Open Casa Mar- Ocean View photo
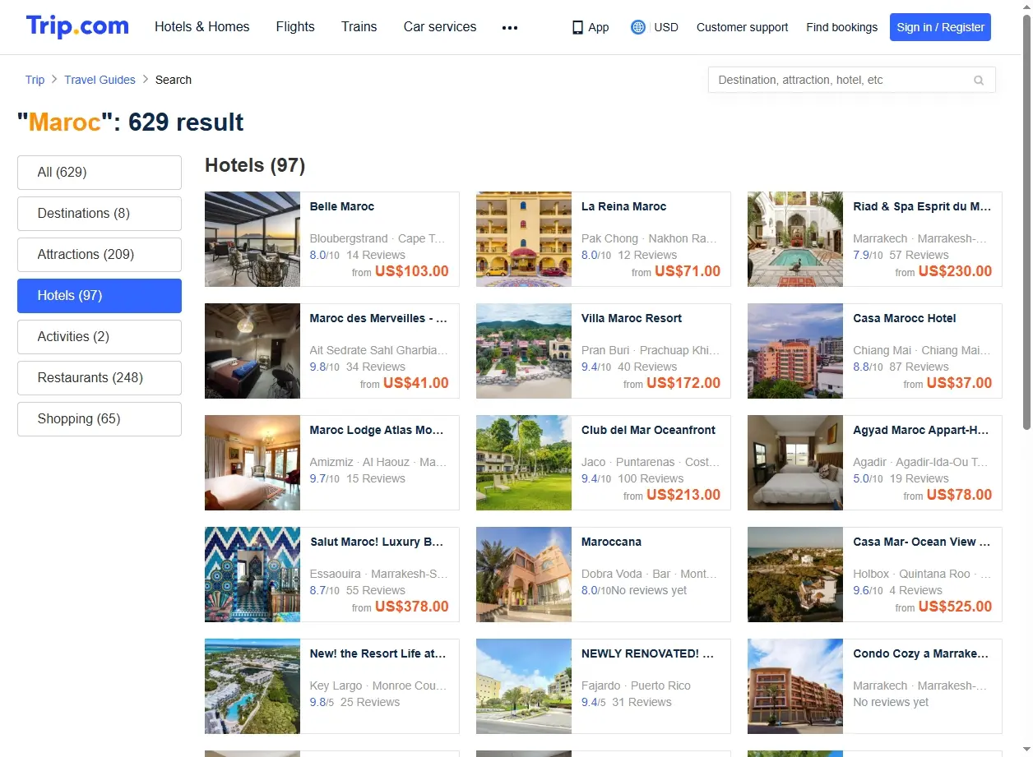The width and height of the screenshot is (1033, 757). (x=795, y=575)
